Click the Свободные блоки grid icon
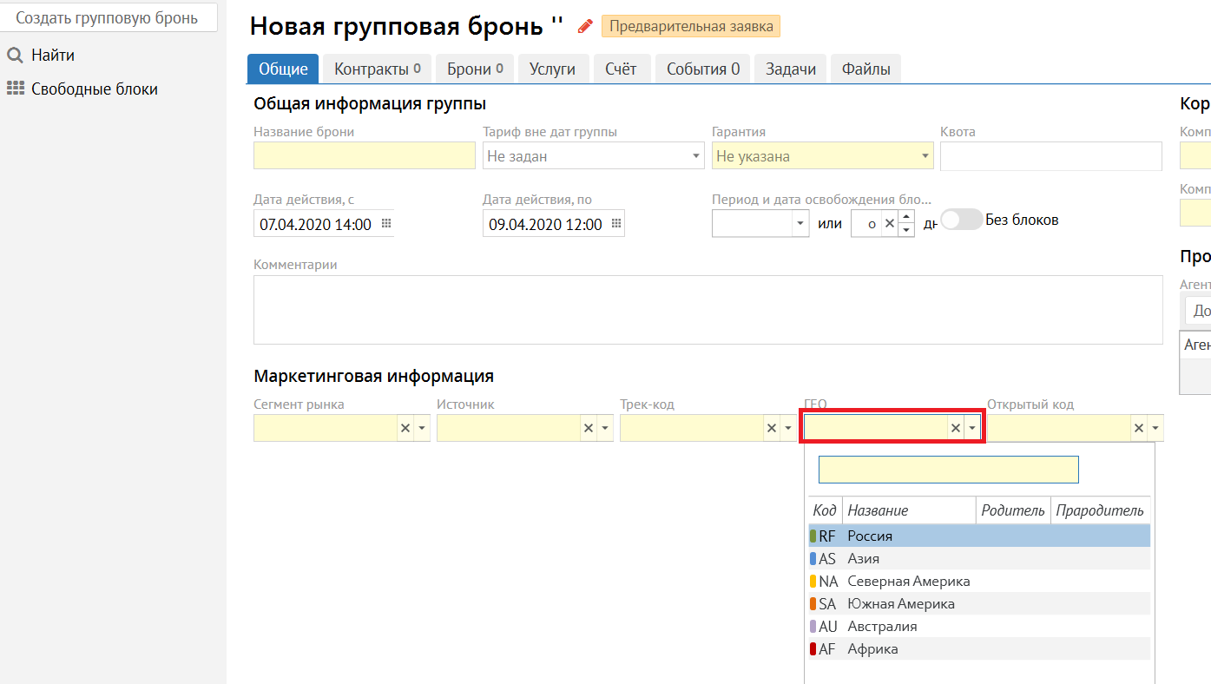Screen dimensions: 1211x684 [x=15, y=89]
